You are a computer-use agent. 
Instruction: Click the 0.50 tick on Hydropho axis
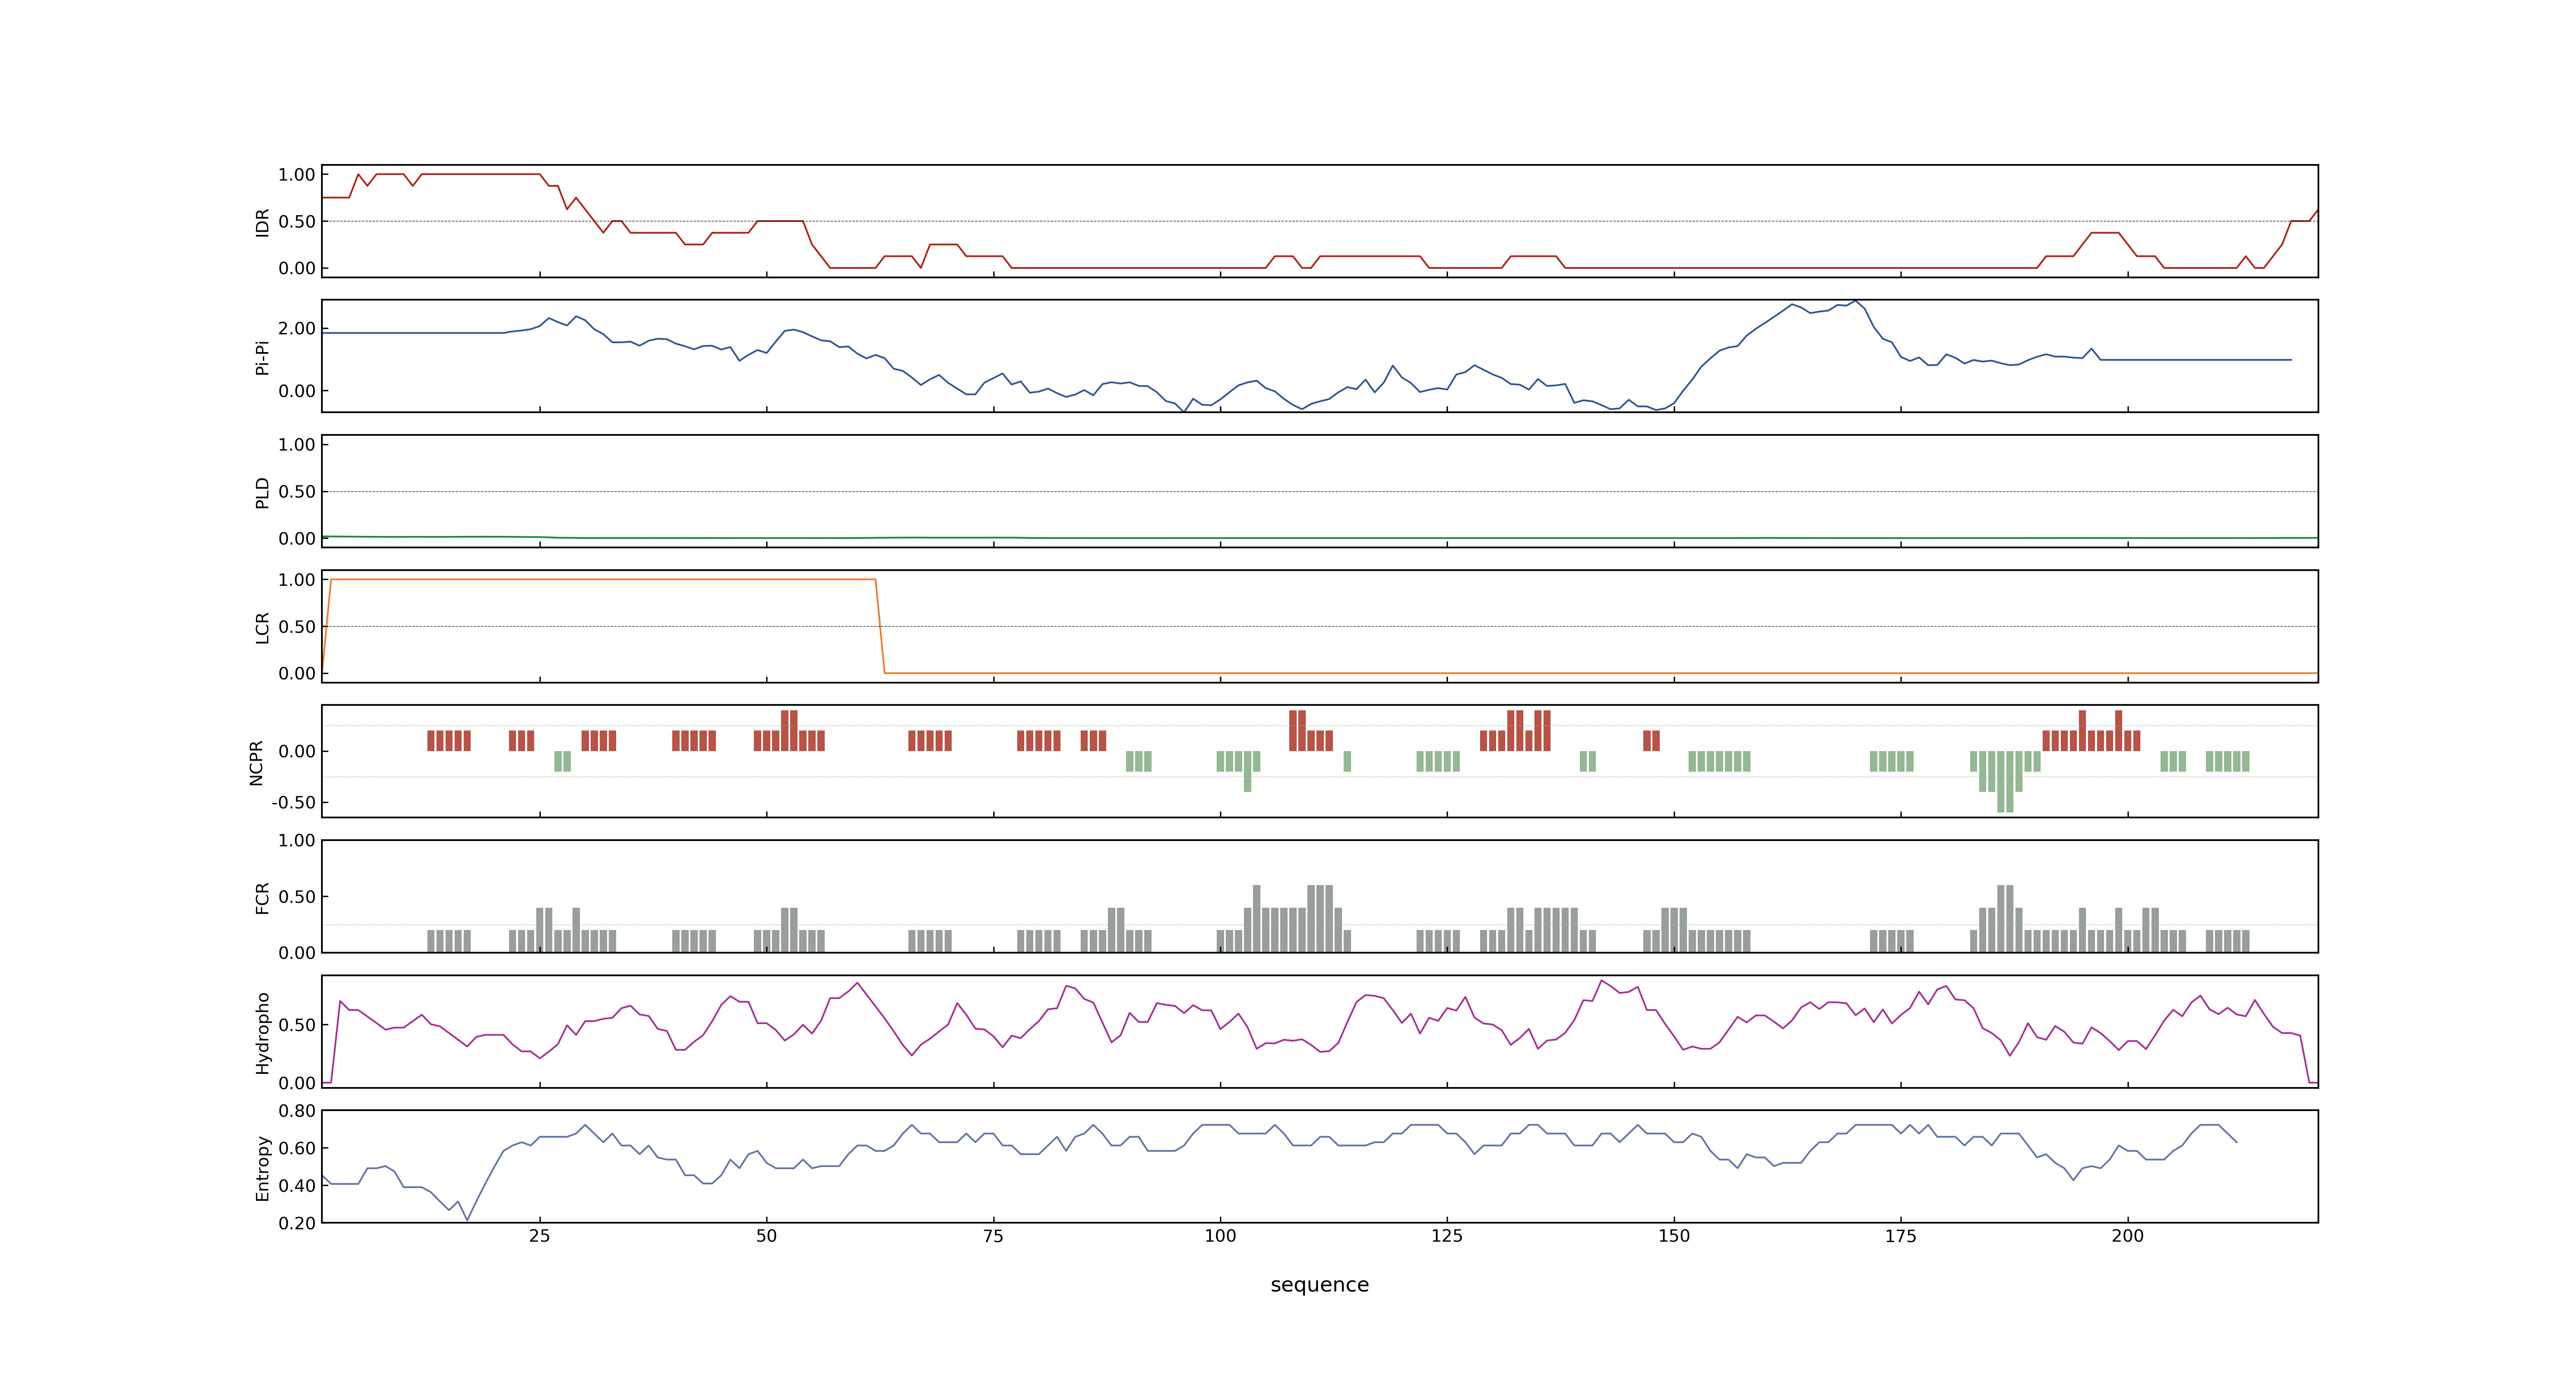[297, 1024]
